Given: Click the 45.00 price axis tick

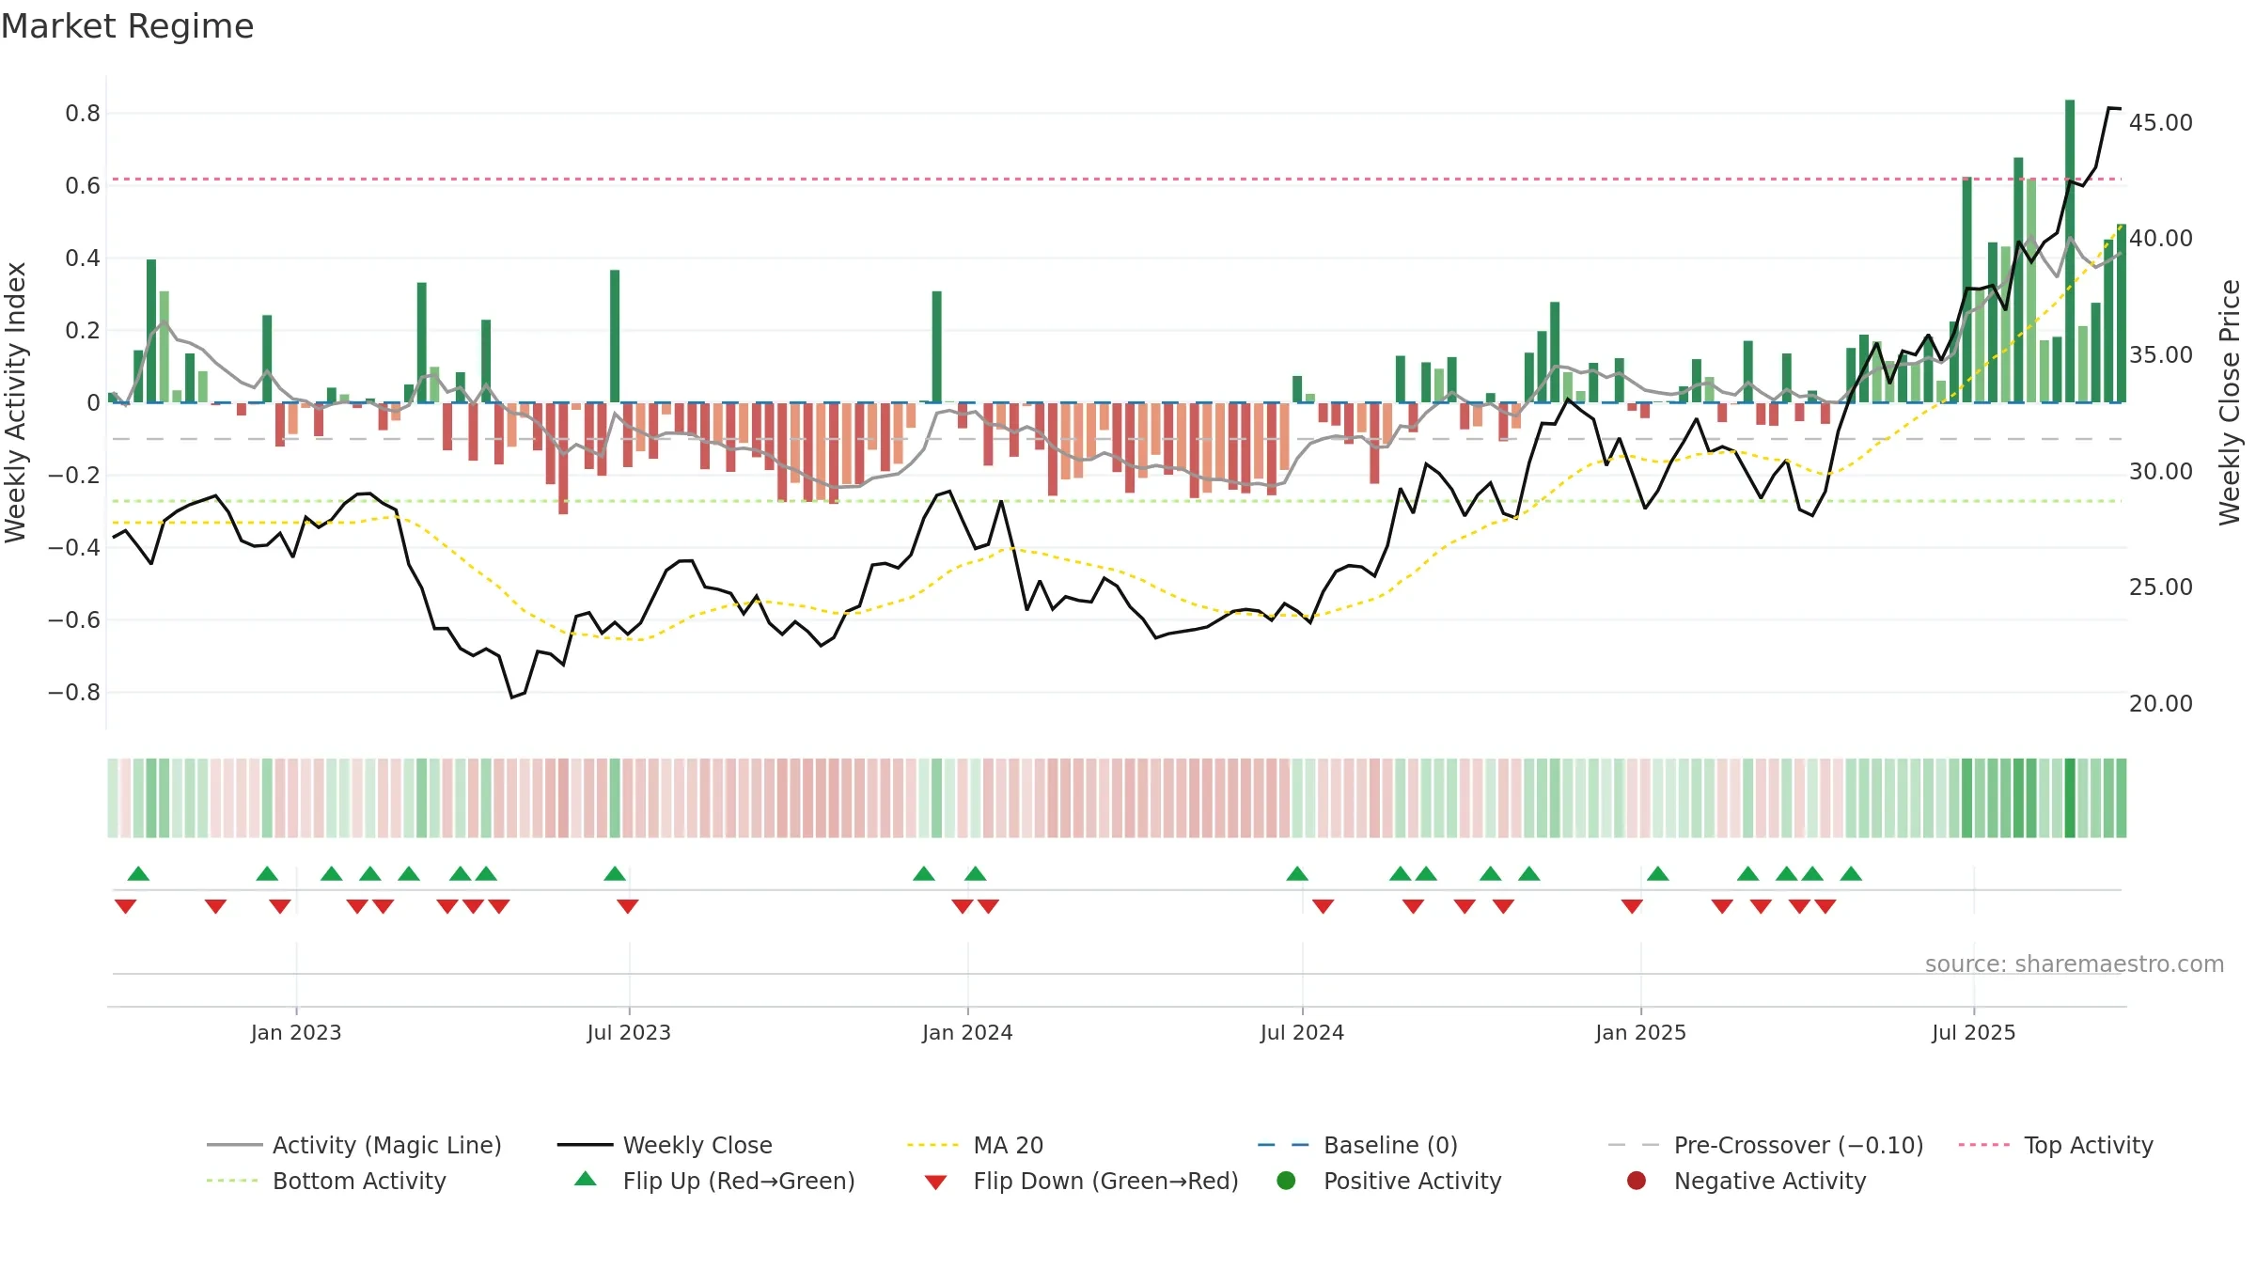Looking at the screenshot, I should click(x=2160, y=122).
